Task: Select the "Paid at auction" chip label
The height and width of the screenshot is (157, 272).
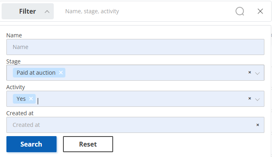Action: coord(36,73)
